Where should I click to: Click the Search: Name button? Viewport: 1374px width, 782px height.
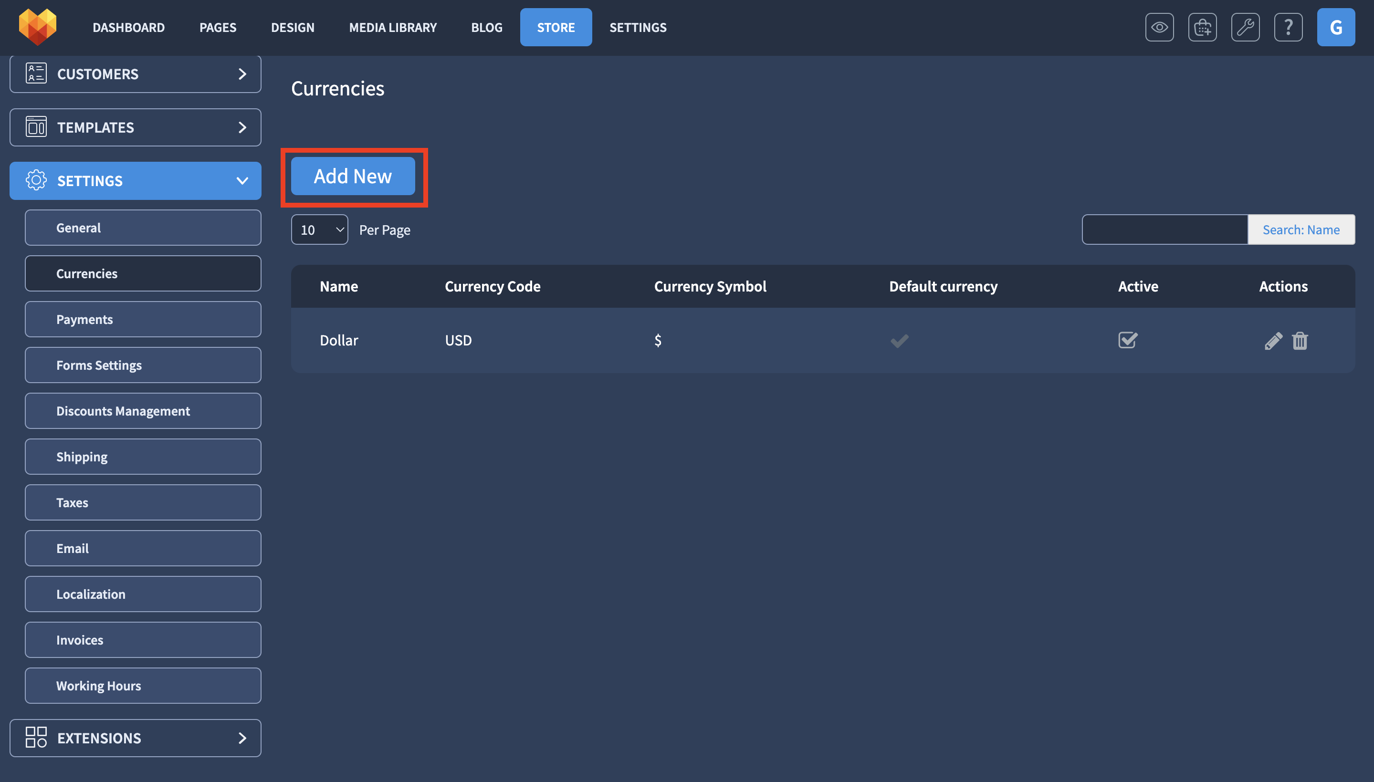[x=1301, y=230]
